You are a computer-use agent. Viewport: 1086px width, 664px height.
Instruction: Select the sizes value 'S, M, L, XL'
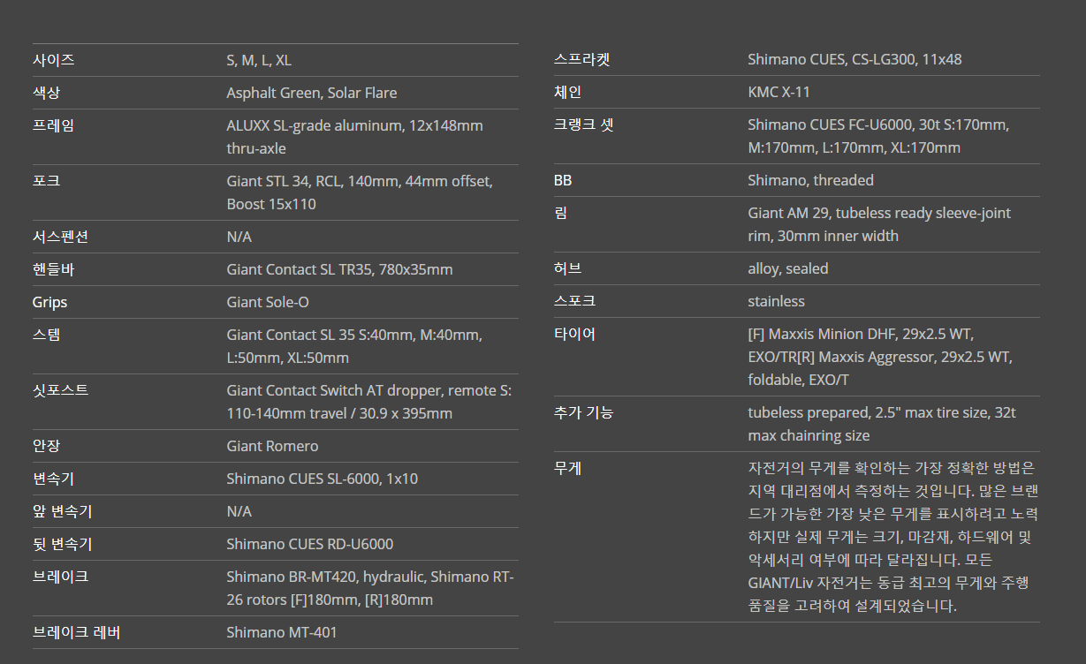(259, 60)
